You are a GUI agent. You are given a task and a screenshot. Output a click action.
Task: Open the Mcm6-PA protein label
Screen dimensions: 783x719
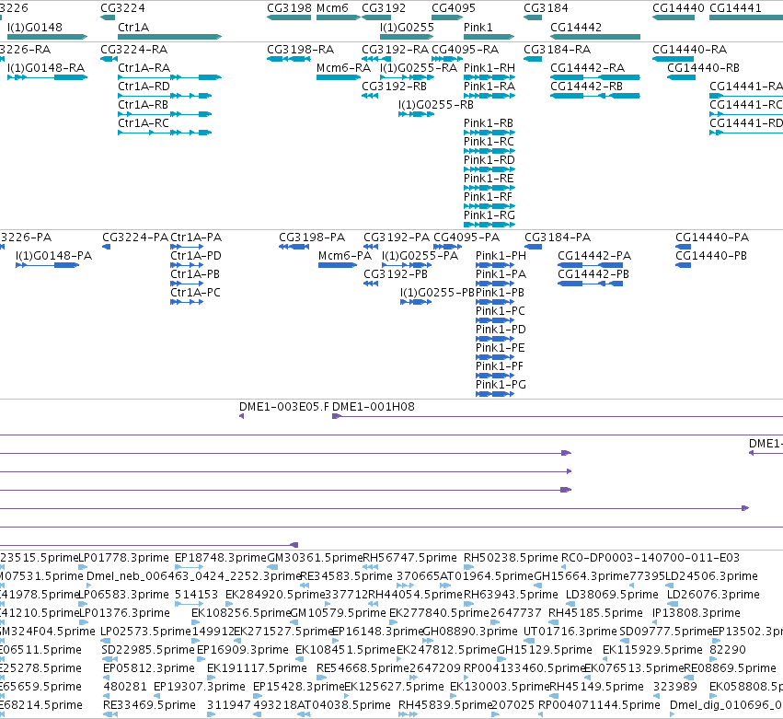pos(345,256)
